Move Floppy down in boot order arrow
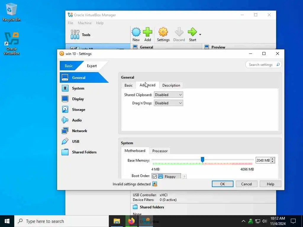The width and height of the screenshot is (303, 227). 185,176
